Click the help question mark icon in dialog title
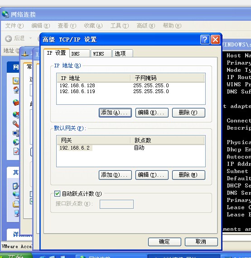 [x=205, y=39]
